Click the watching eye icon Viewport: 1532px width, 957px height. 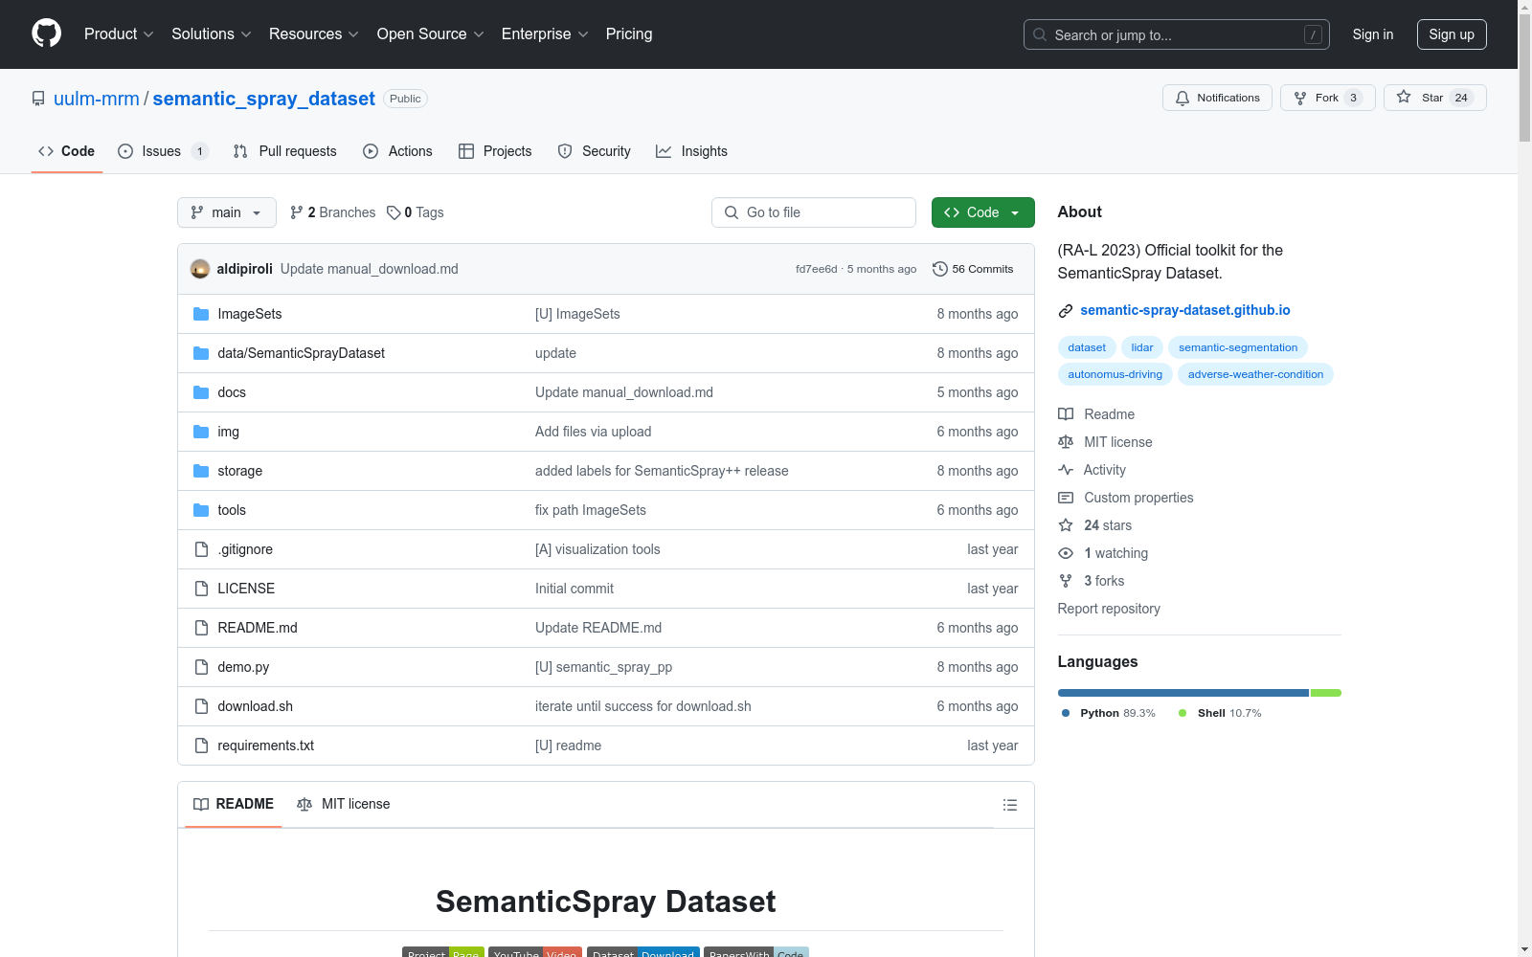point(1066,553)
